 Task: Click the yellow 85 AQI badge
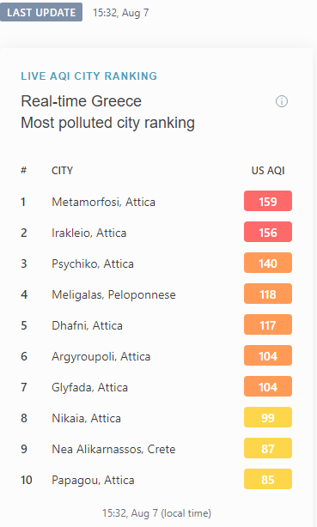coord(268,479)
